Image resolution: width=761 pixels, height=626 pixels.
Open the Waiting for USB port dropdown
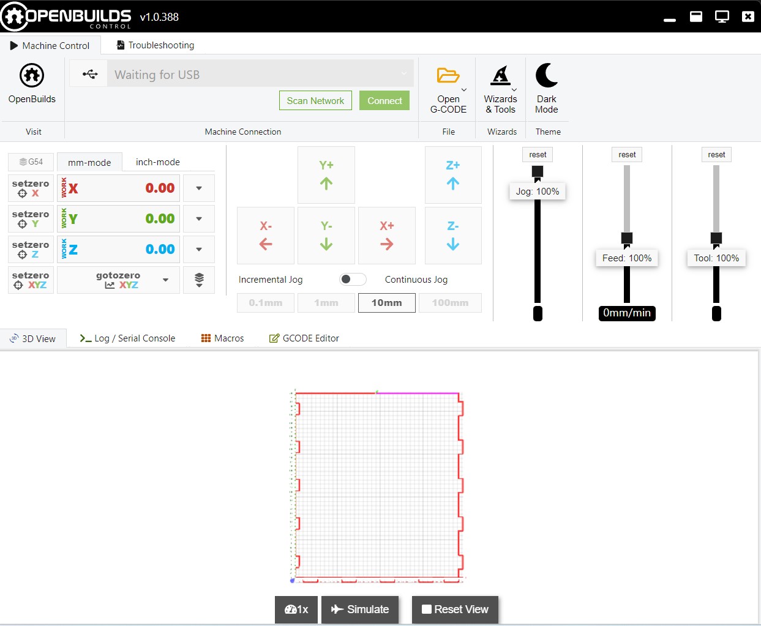click(x=260, y=74)
